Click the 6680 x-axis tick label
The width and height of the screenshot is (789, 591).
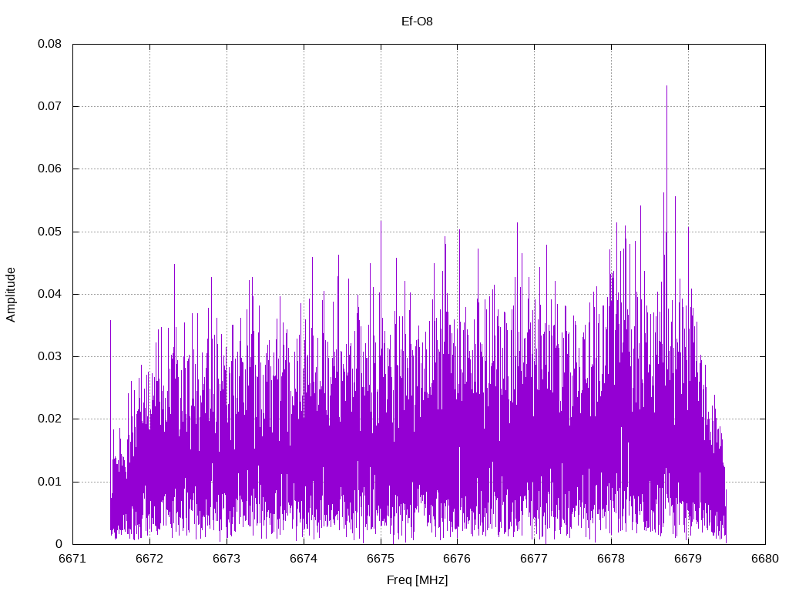[x=765, y=559]
